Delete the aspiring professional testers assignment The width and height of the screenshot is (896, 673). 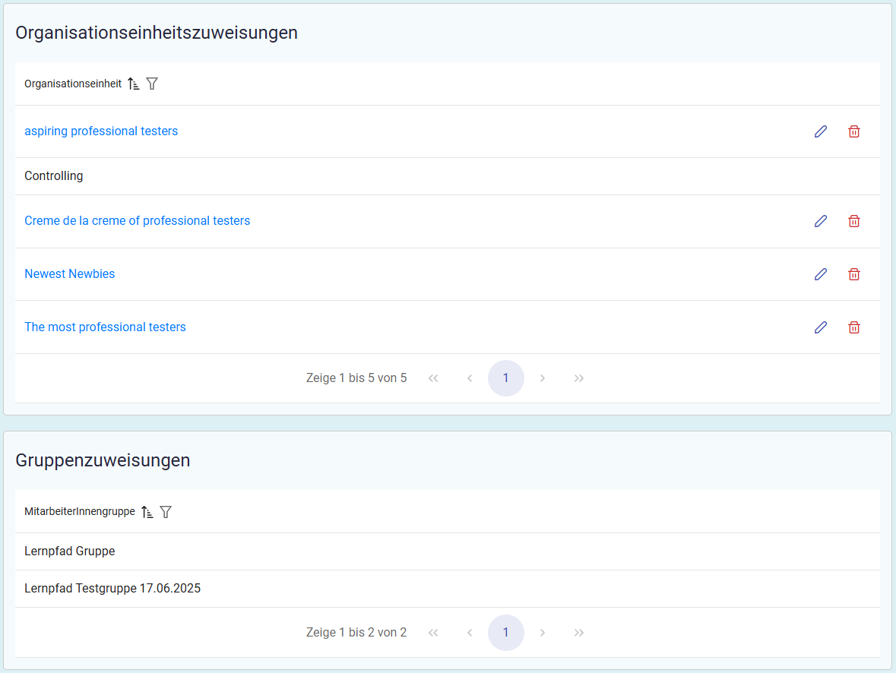click(853, 131)
